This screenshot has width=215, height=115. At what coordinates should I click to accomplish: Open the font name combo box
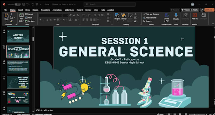50,15
